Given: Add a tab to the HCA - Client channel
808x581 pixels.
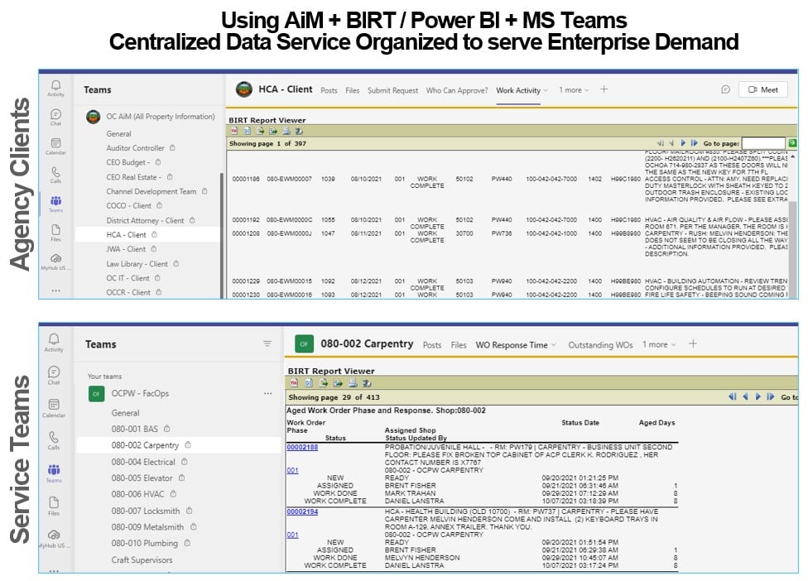Looking at the screenshot, I should point(604,89).
